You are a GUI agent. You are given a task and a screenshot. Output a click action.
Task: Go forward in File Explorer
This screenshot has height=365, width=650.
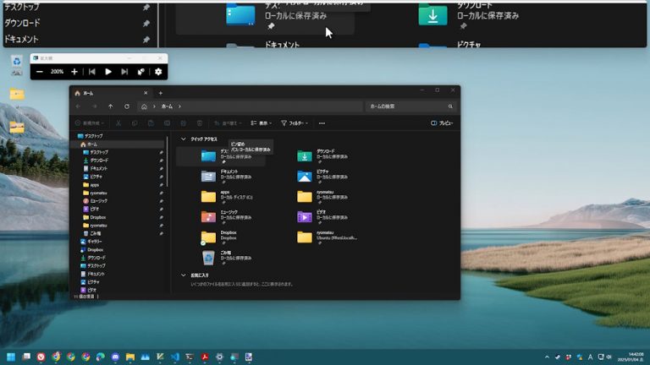point(95,106)
